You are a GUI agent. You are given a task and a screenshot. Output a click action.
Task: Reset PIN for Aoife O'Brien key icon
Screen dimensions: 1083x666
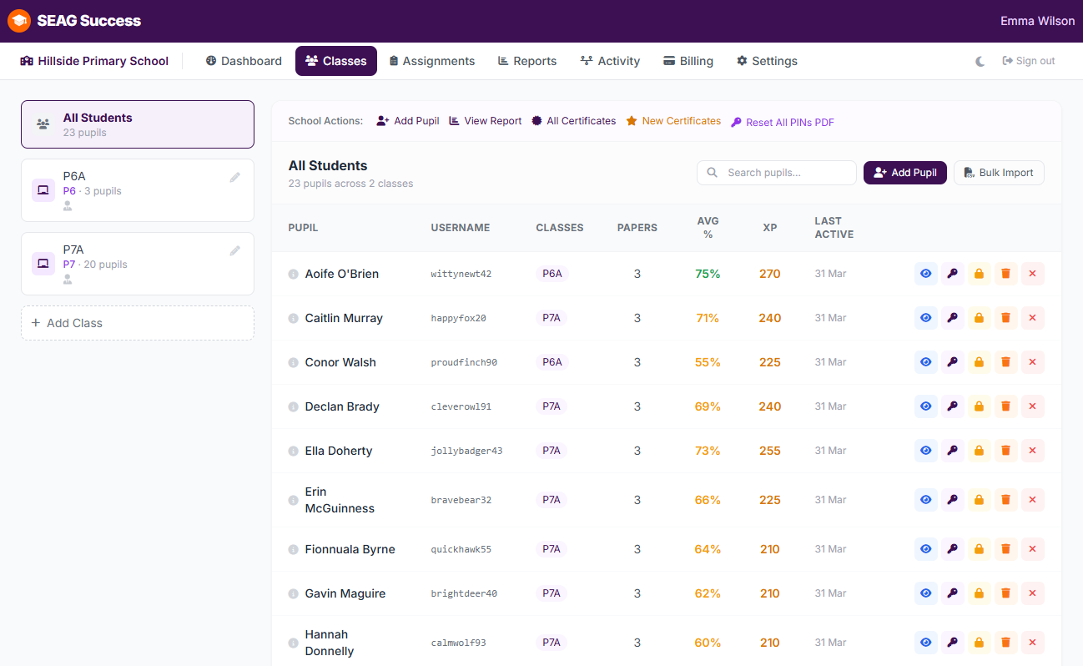tap(953, 274)
